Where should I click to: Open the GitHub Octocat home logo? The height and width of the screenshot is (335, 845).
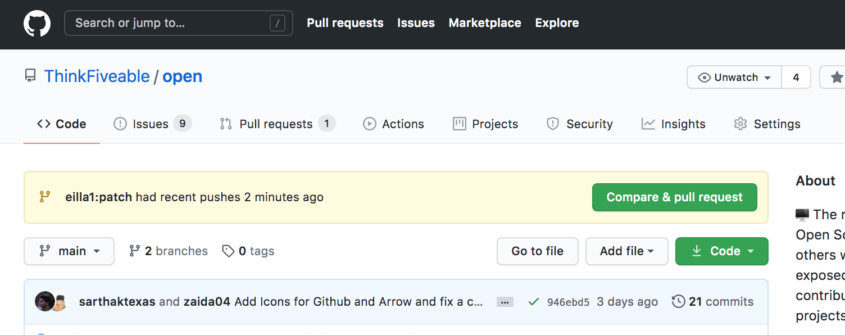pos(37,24)
